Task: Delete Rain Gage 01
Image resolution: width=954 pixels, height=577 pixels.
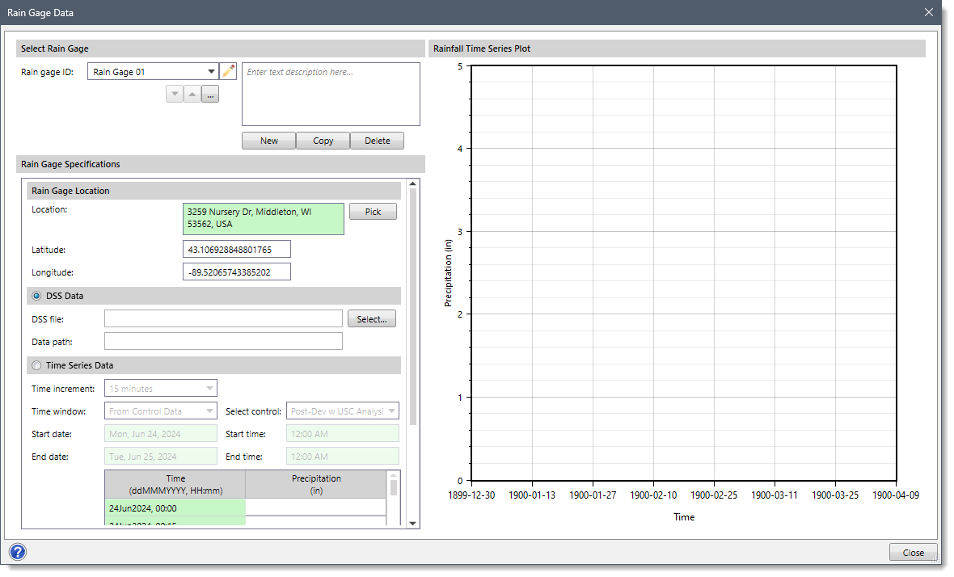Action: (377, 140)
